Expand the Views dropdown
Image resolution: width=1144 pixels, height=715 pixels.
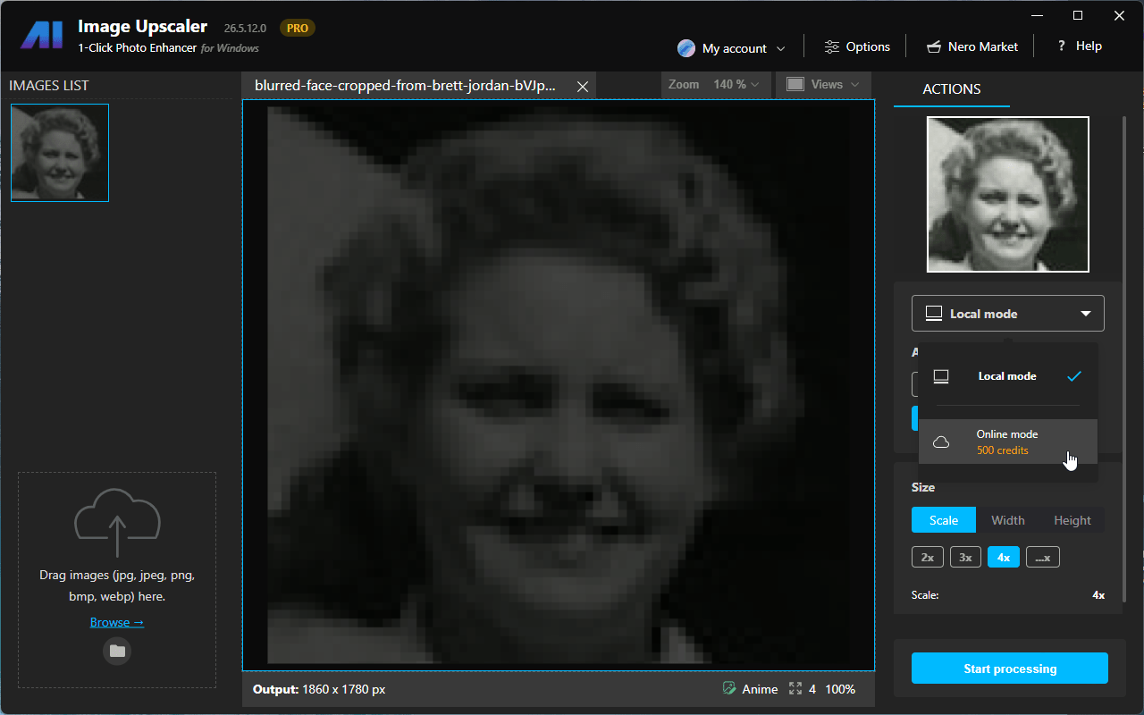(823, 85)
